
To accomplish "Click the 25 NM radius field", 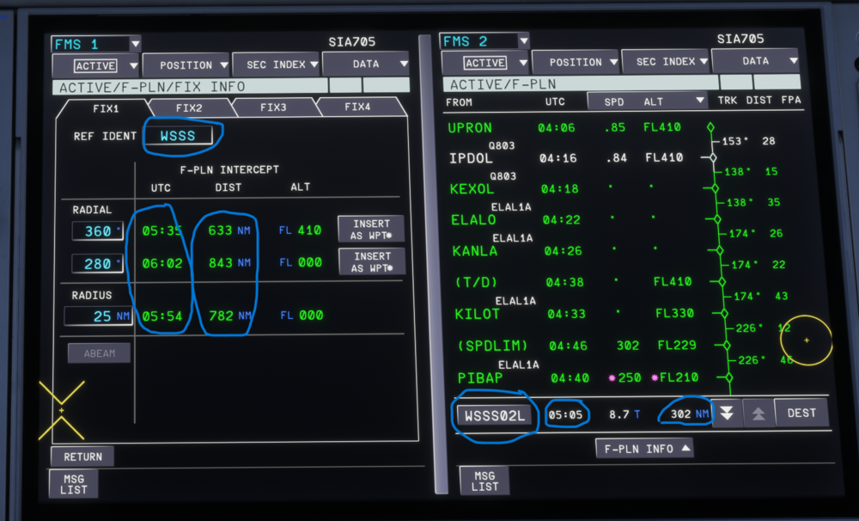I will pos(98,316).
